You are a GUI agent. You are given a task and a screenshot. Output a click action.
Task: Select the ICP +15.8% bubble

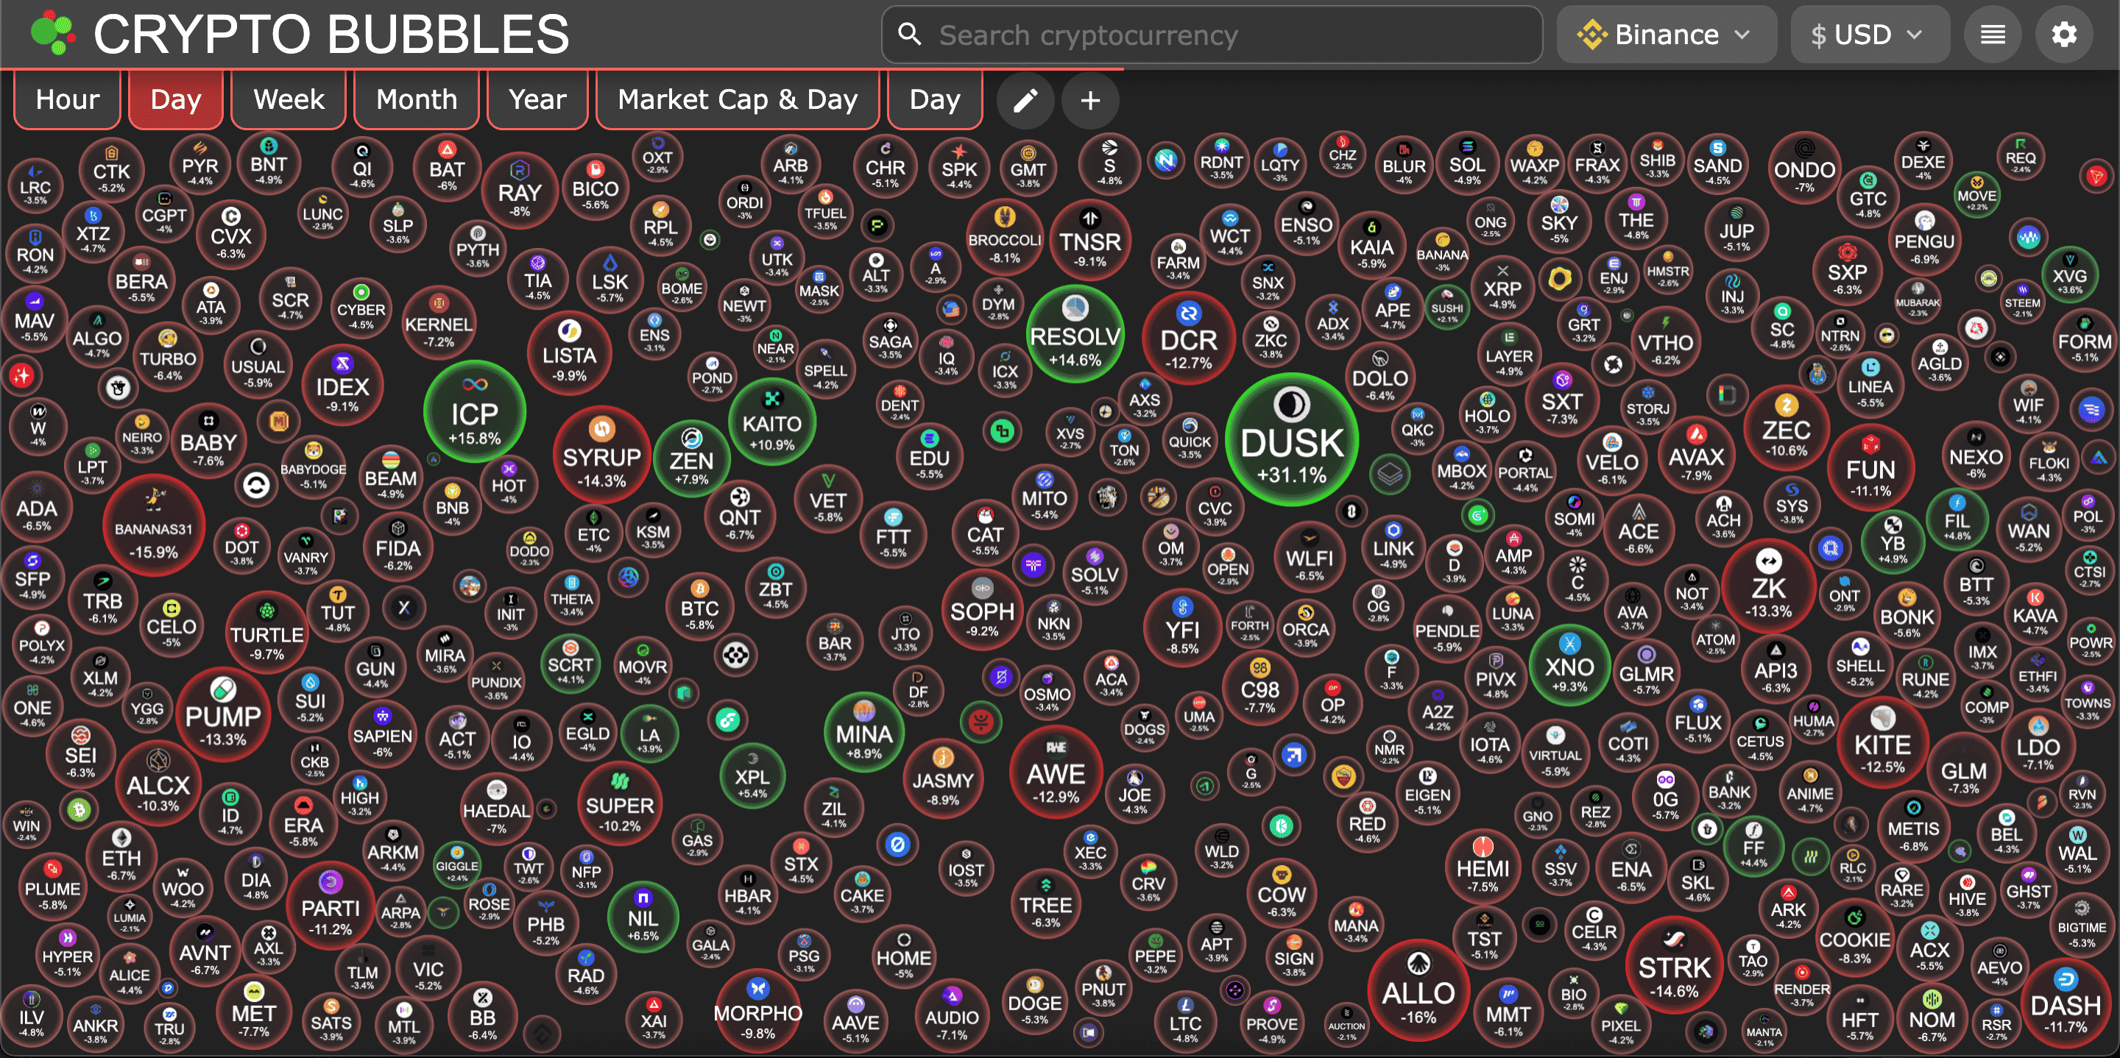tap(475, 413)
